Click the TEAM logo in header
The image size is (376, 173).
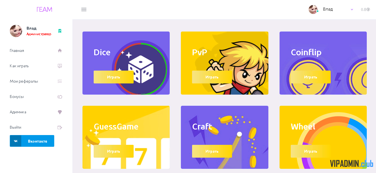pyautogui.click(x=44, y=9)
